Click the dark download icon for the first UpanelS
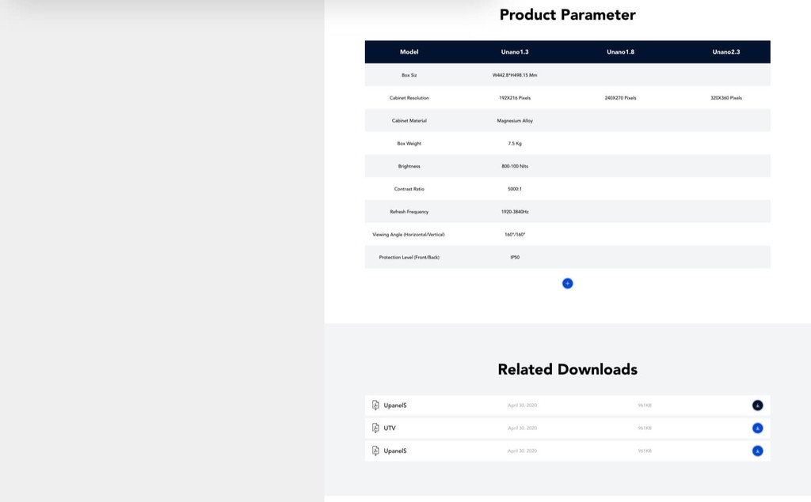Image resolution: width=811 pixels, height=502 pixels. pos(757,406)
